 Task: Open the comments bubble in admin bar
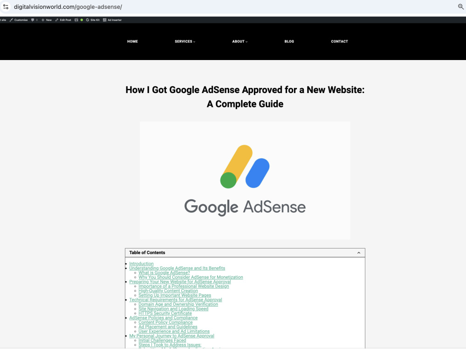[x=34, y=20]
